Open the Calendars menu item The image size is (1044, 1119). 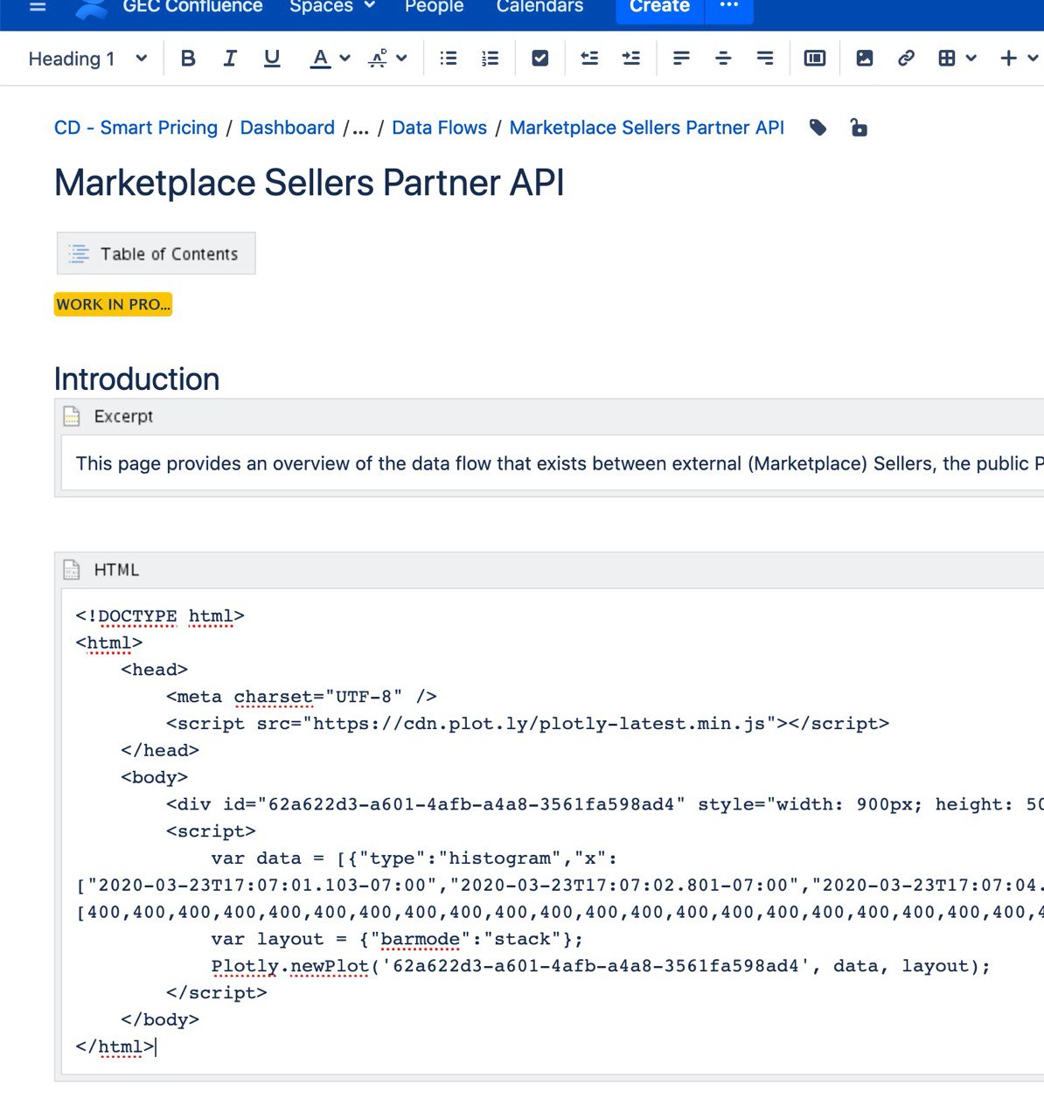(539, 7)
